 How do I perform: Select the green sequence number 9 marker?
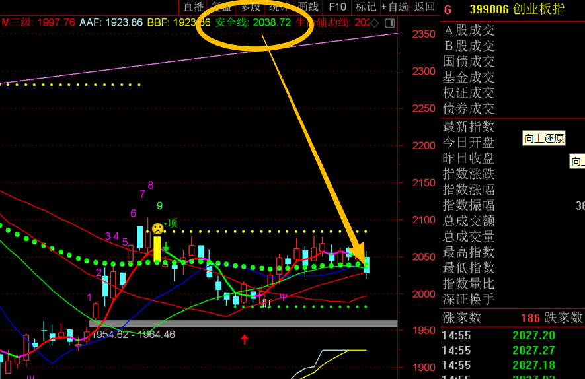click(160, 206)
